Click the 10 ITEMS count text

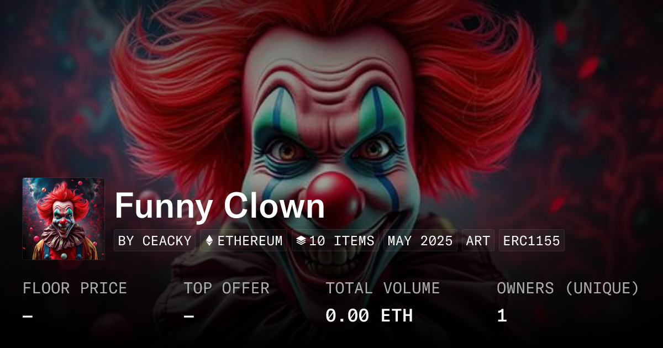[x=341, y=241]
